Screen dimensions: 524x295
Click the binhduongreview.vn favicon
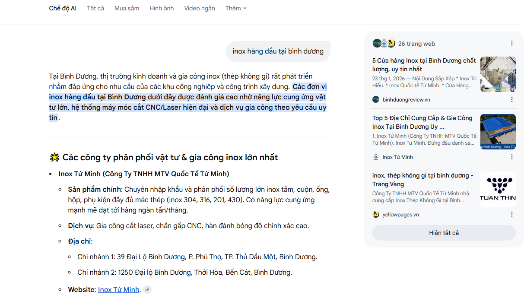(376, 99)
